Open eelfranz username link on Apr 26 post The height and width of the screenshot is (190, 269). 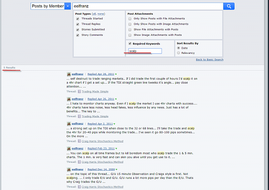(77, 99)
